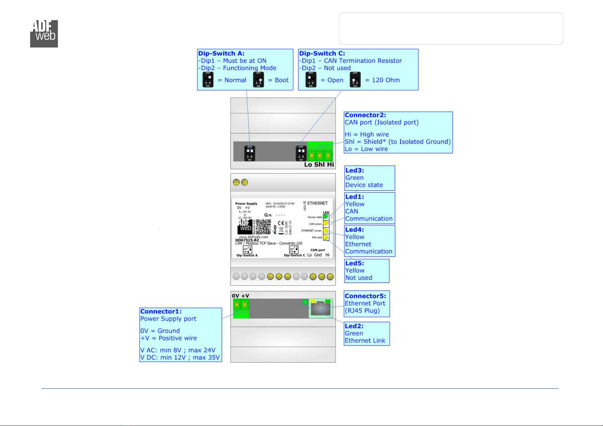This screenshot has width=603, height=426.
Task: Click the Normal mode dip-switch icon
Action: (x=208, y=80)
